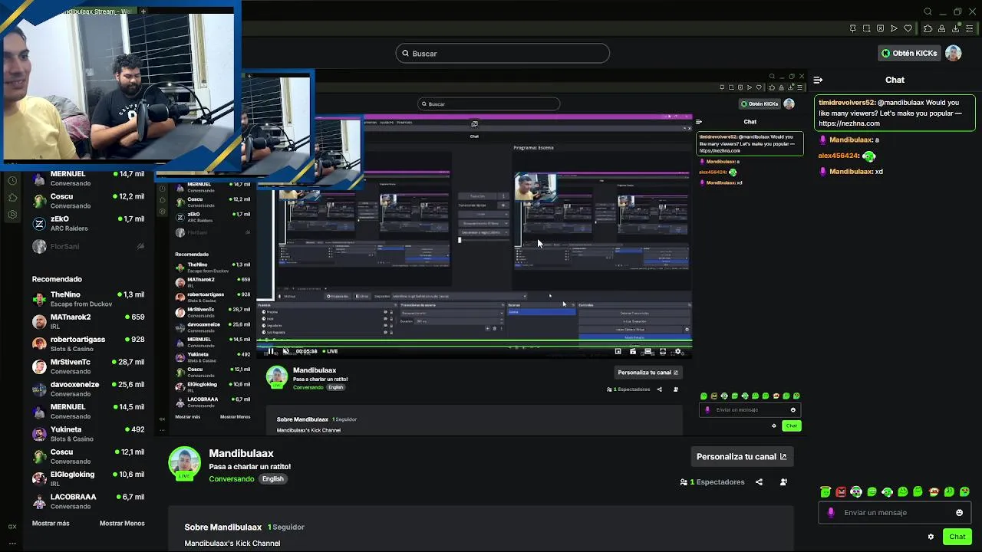
Task: Pause the live stream video player
Action: click(x=270, y=351)
